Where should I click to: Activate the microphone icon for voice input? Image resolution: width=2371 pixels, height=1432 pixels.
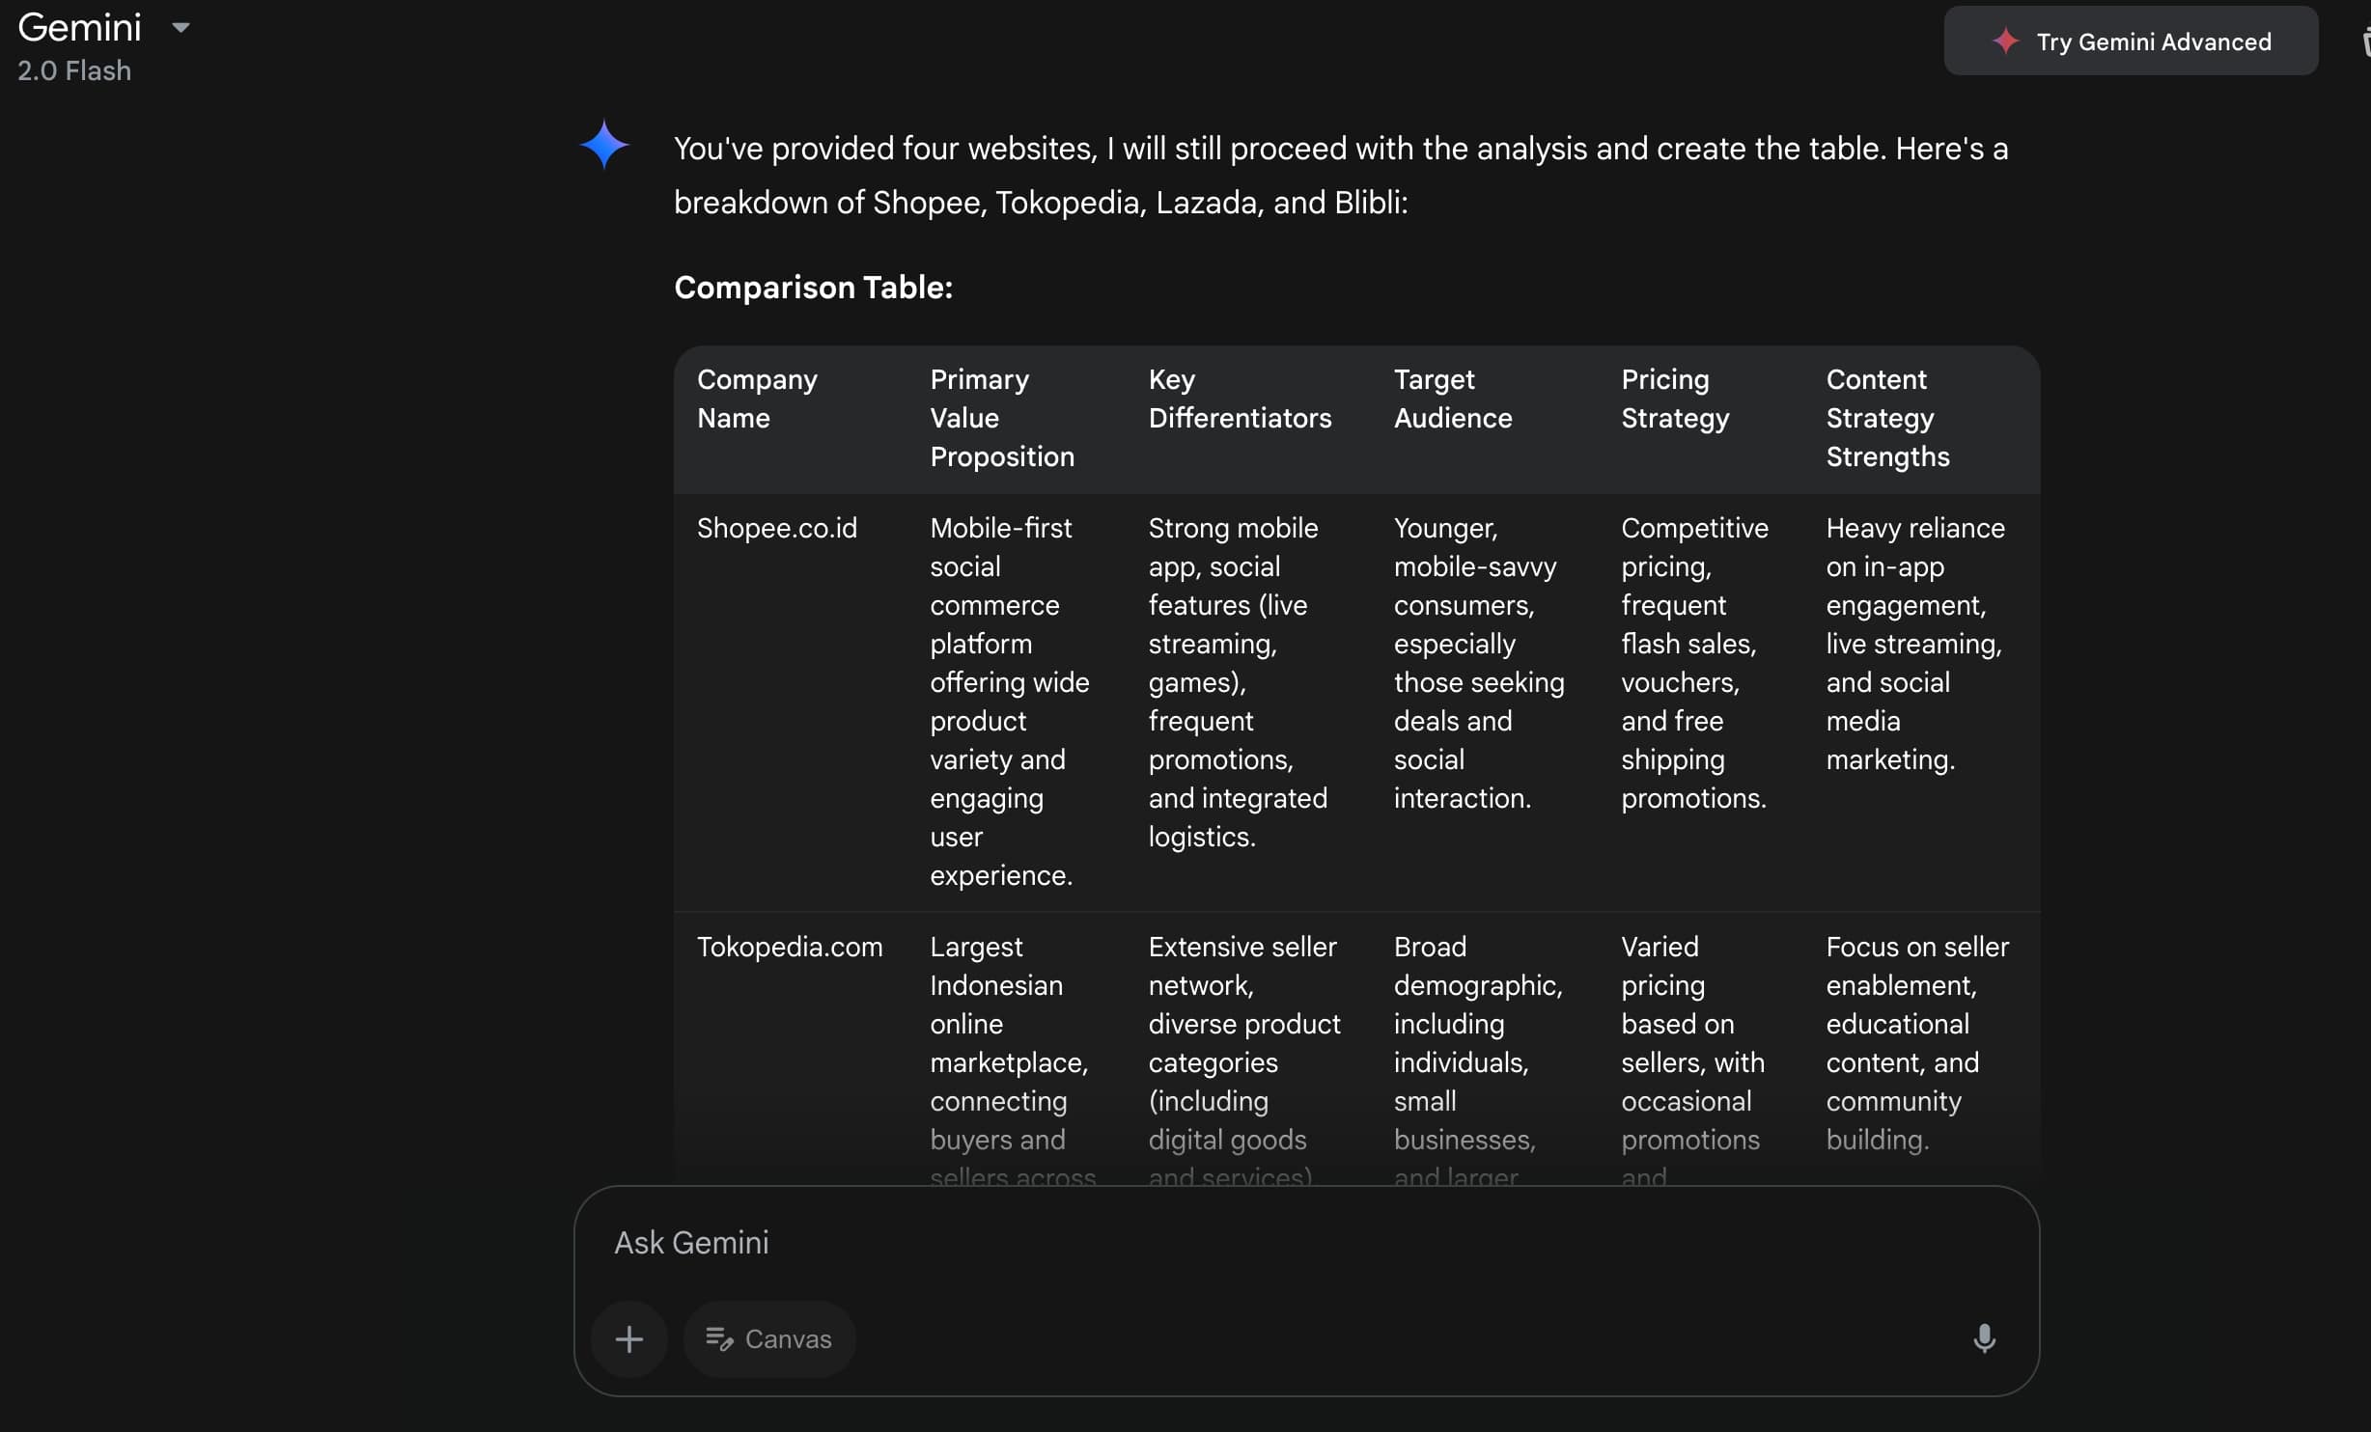(1984, 1338)
